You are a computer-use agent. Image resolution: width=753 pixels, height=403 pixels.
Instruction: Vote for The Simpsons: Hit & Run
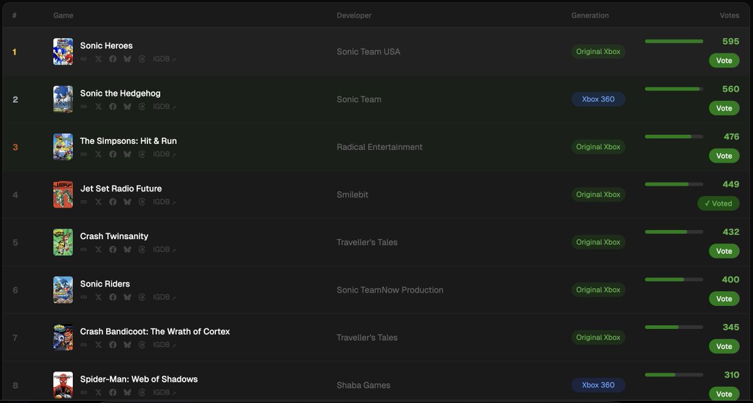coord(724,156)
